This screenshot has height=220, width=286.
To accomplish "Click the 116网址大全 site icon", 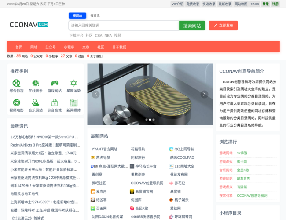I will (x=171, y=166).
